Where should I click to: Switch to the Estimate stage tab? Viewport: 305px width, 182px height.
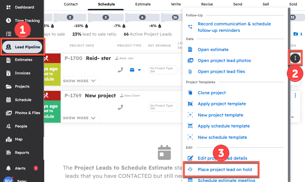coord(143,4)
